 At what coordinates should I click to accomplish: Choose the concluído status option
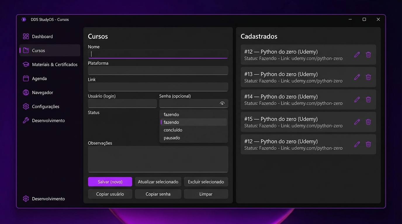[173, 130]
